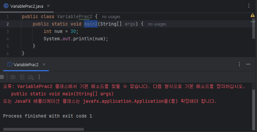Screen dimensions: 257x132
Task: Click the yellow warning icon in editor
Action: pyautogui.click(x=252, y=15)
